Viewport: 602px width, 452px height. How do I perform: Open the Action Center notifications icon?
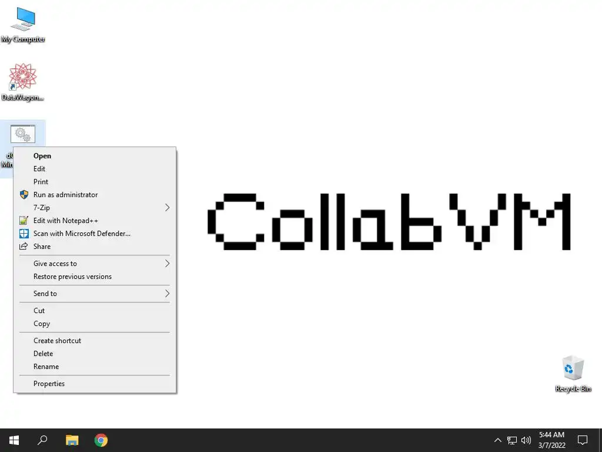583,440
